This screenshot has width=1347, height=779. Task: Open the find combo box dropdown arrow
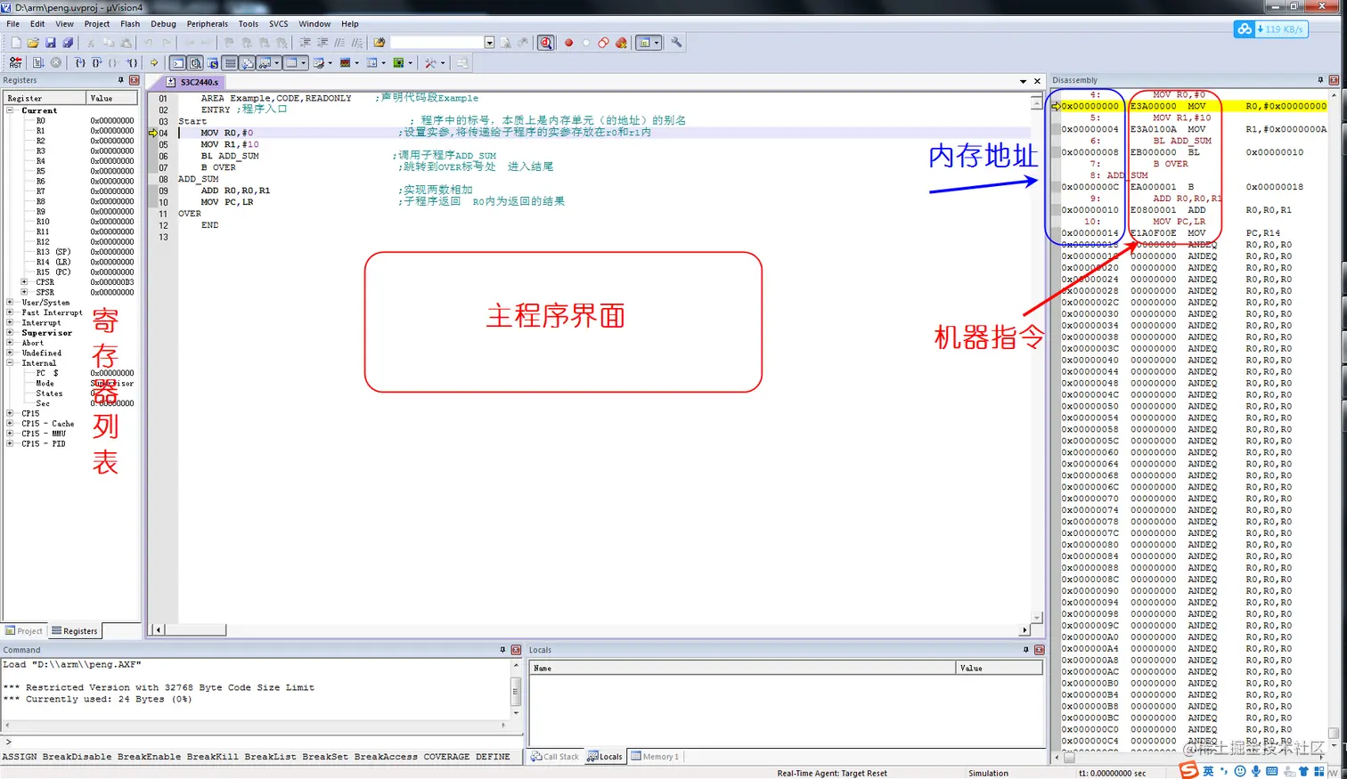[x=489, y=42]
